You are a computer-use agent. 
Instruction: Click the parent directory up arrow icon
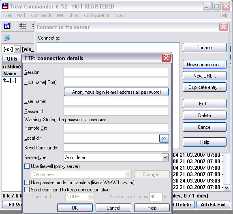pyautogui.click(x=5, y=80)
